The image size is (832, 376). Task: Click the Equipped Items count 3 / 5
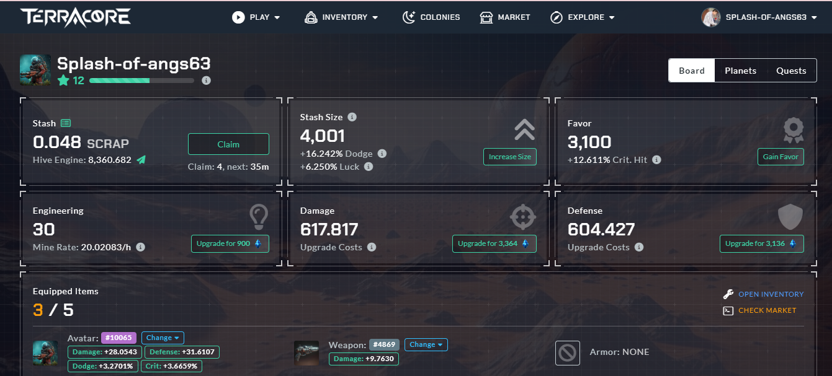click(53, 310)
